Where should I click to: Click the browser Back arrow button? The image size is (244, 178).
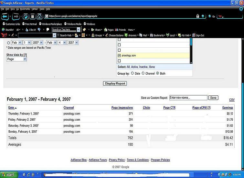coord(5,16)
